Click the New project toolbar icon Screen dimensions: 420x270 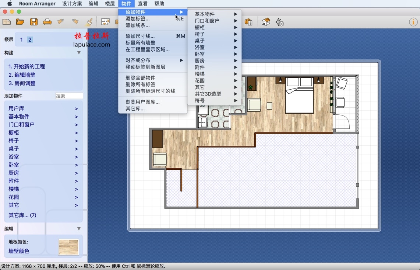pos(6,22)
